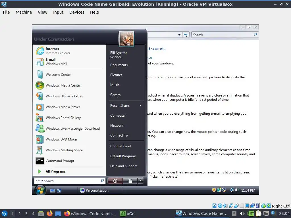The image size is (291, 218).
Task: Open the VirtualBox View menu
Action: [x=43, y=12]
